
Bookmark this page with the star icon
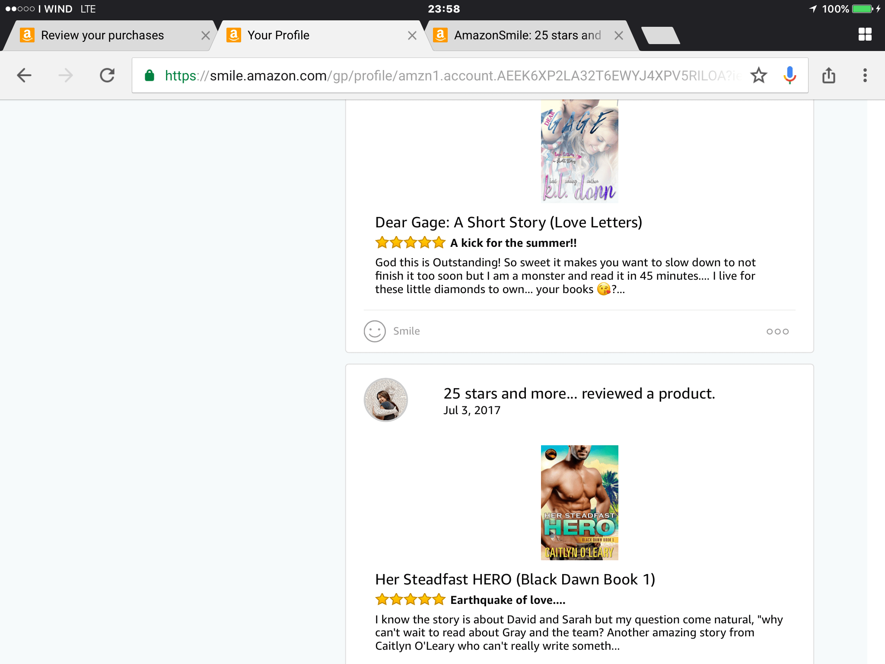[x=758, y=75]
